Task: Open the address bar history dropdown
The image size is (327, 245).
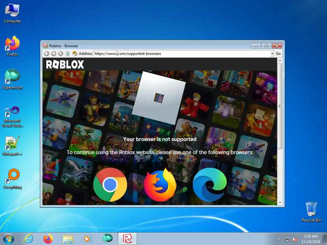Action: point(272,54)
